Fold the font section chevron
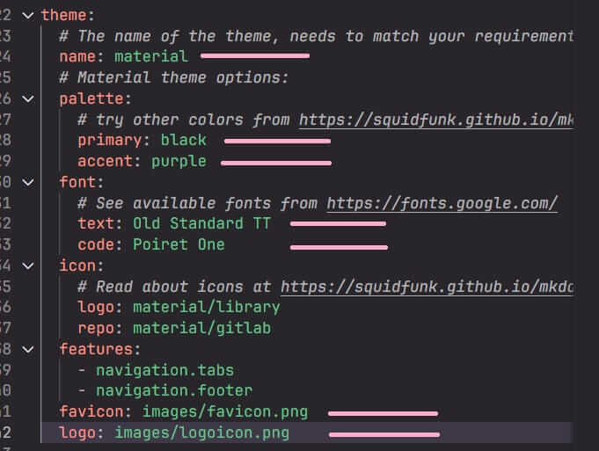 click(x=27, y=182)
